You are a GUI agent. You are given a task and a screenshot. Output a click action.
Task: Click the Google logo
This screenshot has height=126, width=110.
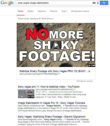pos(7,3)
